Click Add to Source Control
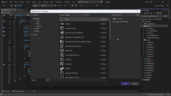This screenshot has height=96, width=171. (x=155, y=94)
